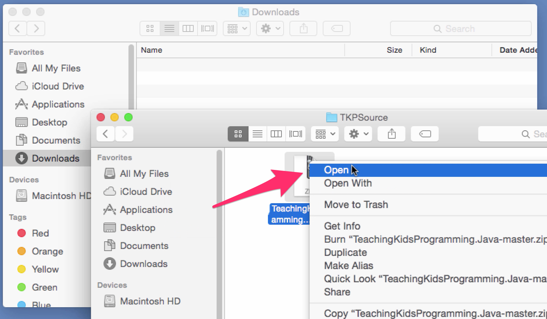Click the Edit Tags icon in TKPSource toolbar
The height and width of the screenshot is (319, 547).
pos(425,134)
